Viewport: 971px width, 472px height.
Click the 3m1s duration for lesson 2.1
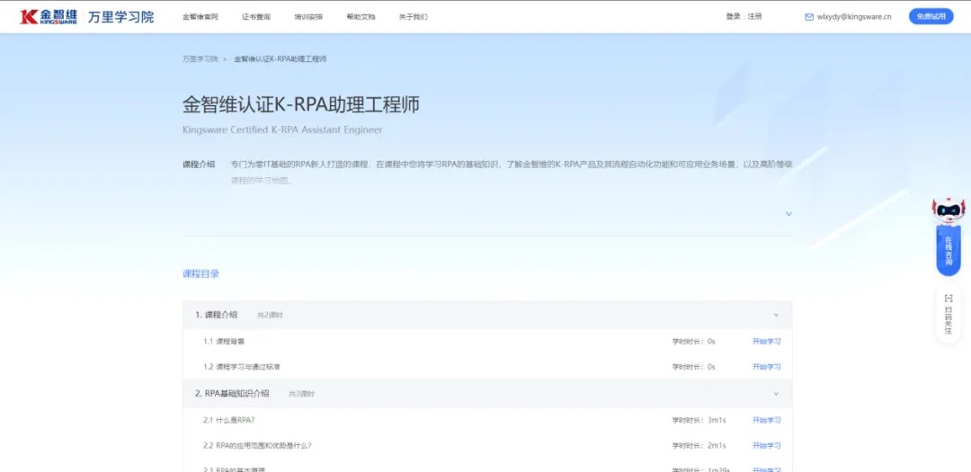tap(717, 420)
